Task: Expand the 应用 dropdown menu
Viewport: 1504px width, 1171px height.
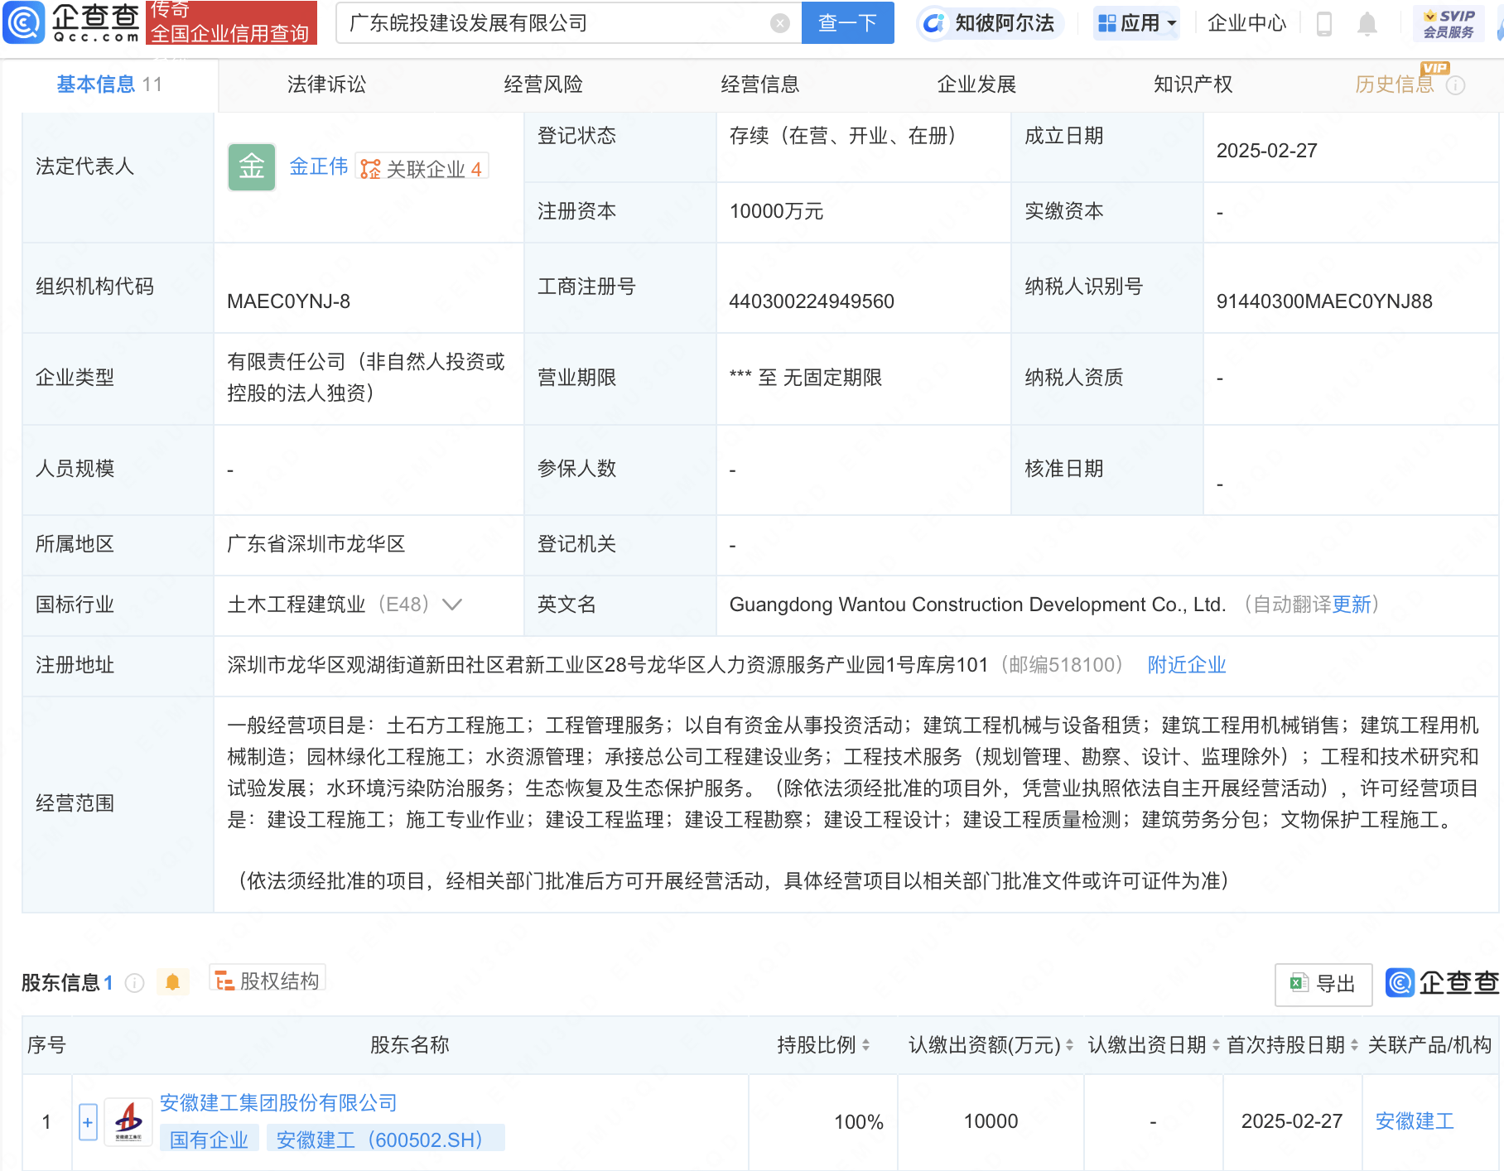Action: (1137, 23)
